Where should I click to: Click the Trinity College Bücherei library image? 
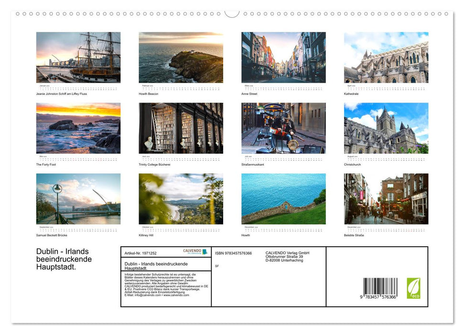coord(180,128)
